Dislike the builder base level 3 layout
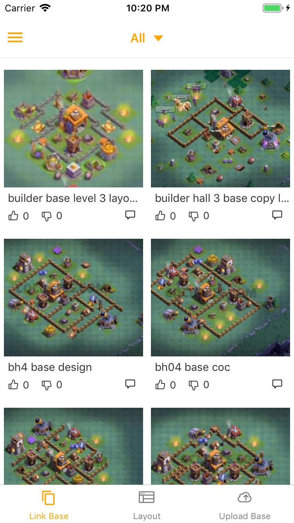Viewport: 294px width, 523px height. pos(47,216)
